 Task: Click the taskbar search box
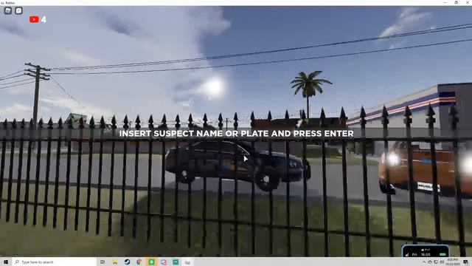(54, 262)
